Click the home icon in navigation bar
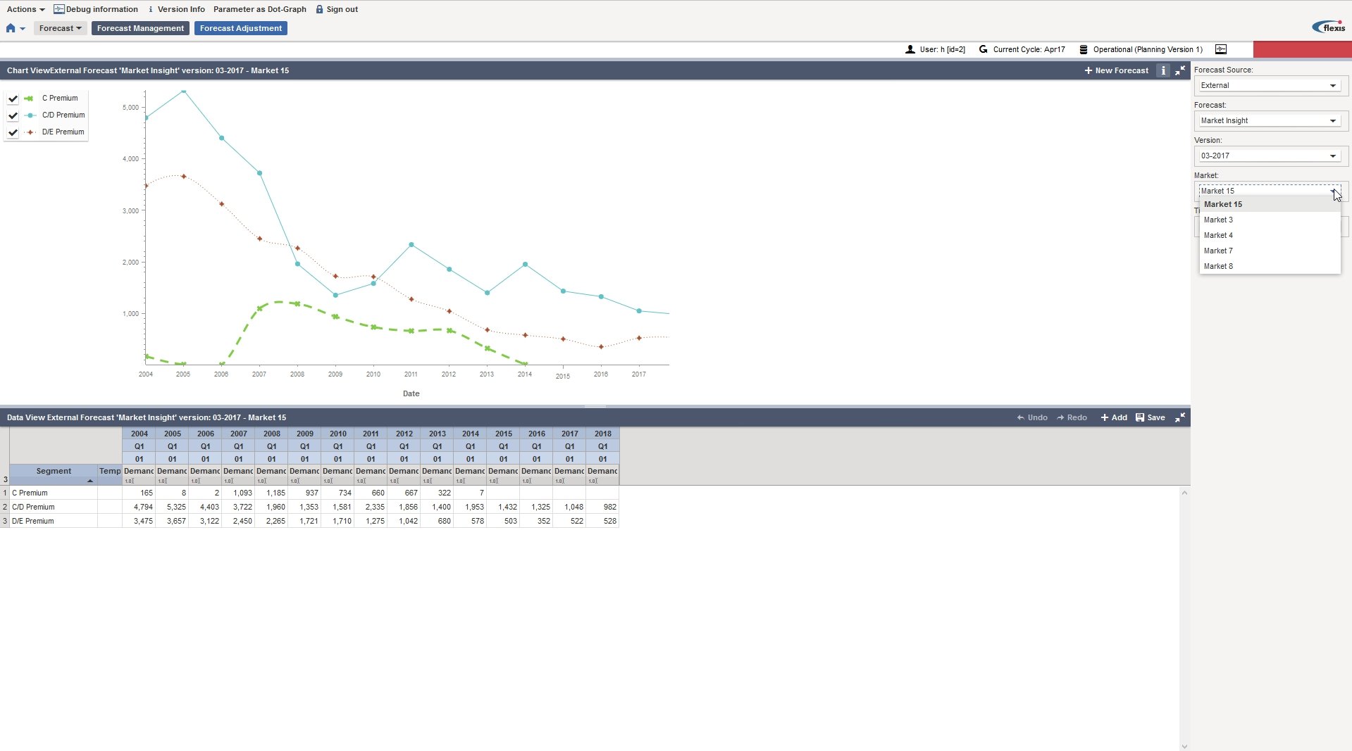 [11, 28]
